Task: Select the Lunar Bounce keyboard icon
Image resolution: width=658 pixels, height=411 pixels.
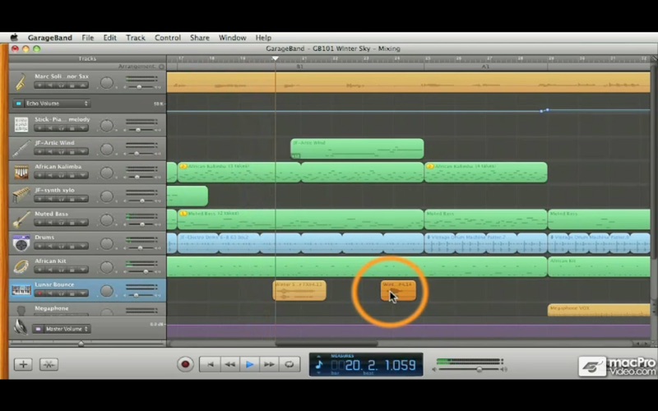Action: (x=21, y=290)
